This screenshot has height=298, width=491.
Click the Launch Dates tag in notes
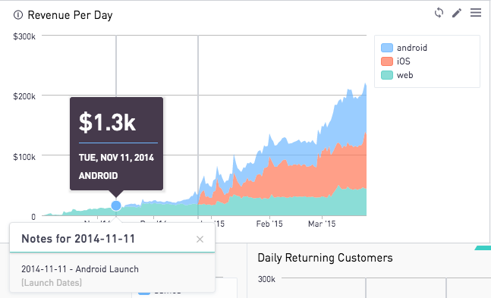click(52, 283)
